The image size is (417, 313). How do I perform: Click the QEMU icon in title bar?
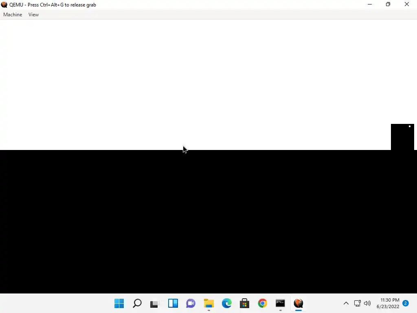4,4
